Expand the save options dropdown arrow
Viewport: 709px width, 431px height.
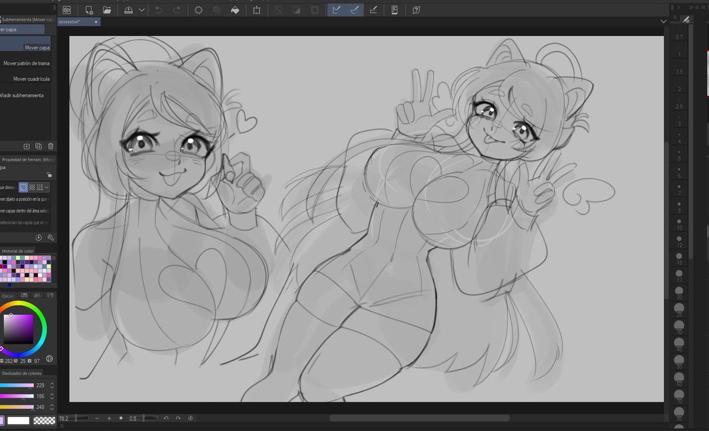click(142, 10)
